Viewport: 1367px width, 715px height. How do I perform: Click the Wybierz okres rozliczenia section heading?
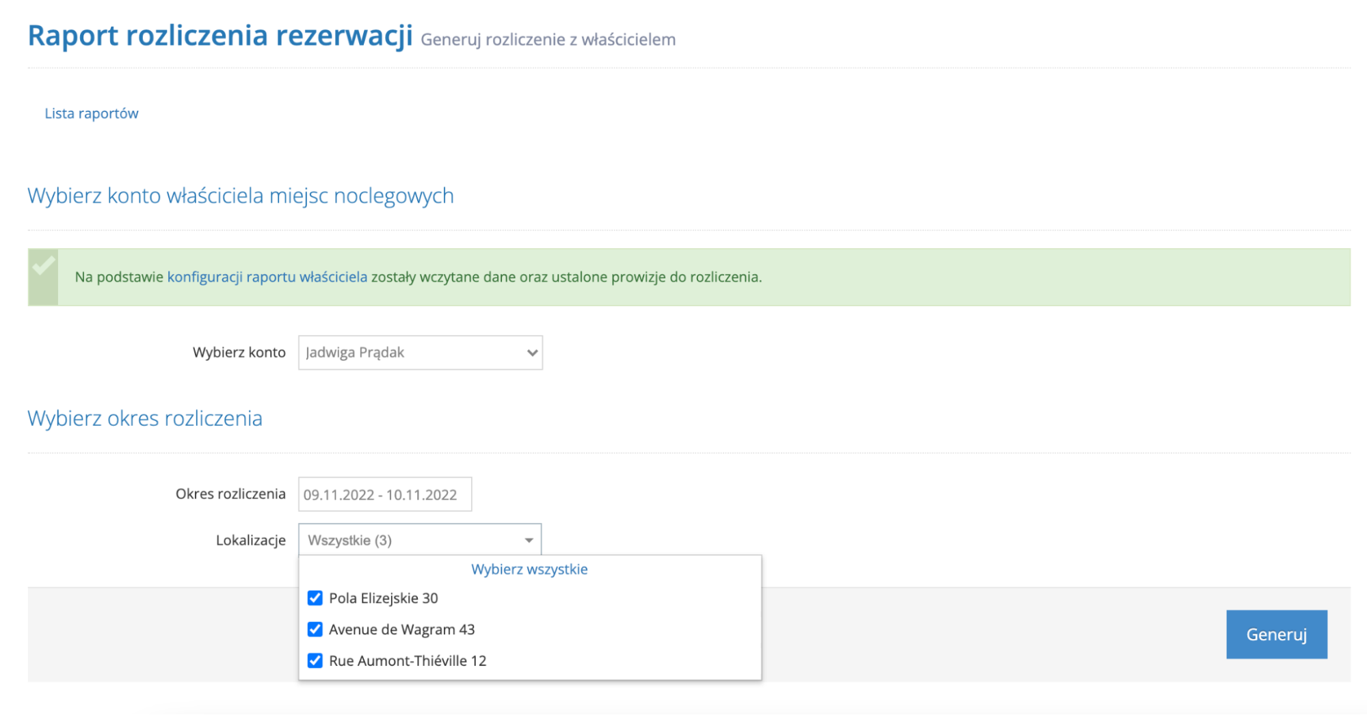point(145,418)
